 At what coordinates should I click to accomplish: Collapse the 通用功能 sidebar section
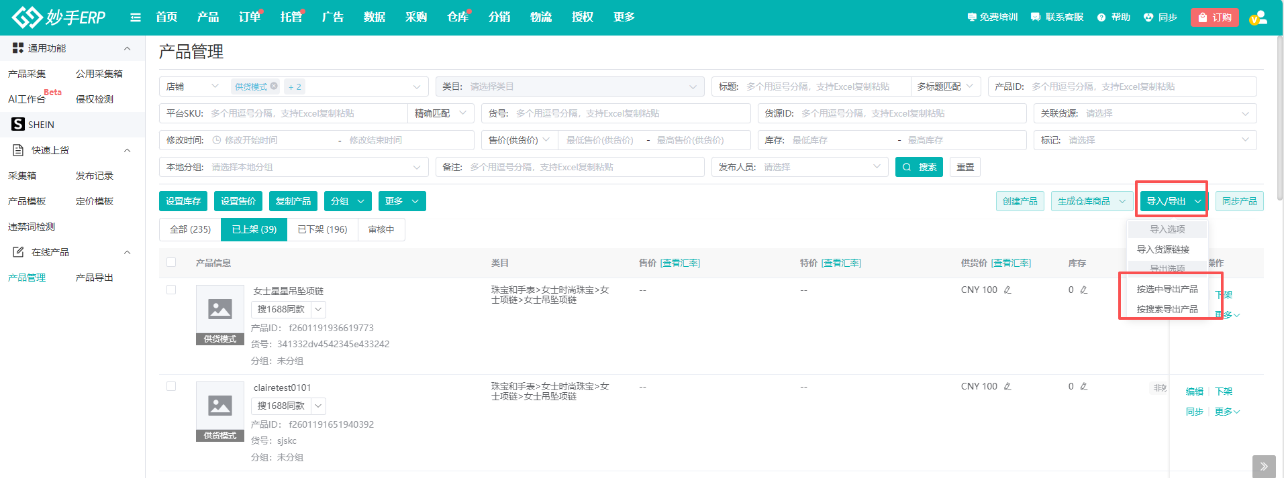coord(127,48)
